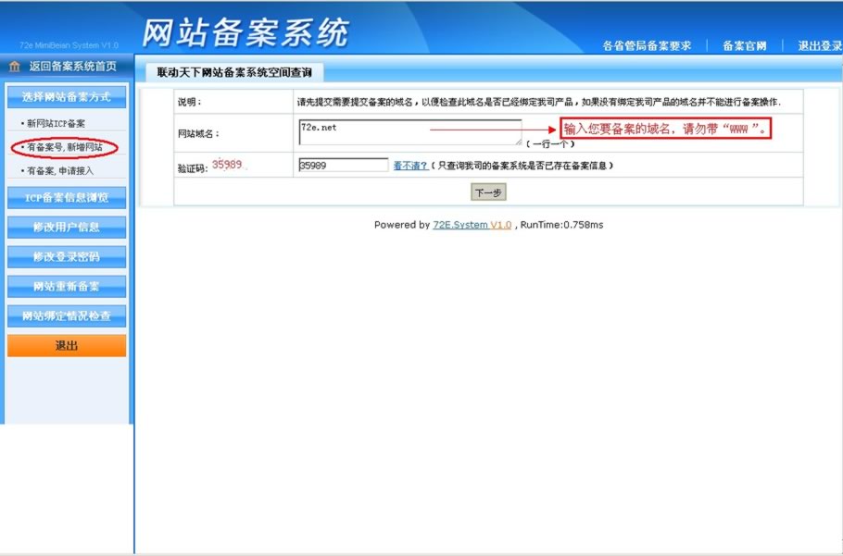
Task: Click 退出登录 in the top right
Action: tap(819, 46)
